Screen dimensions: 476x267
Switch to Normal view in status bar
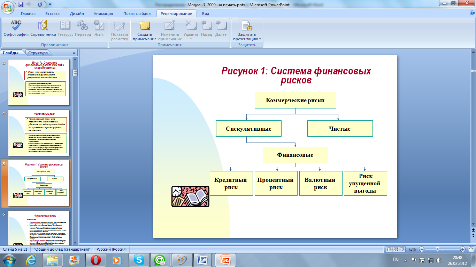[390, 249]
